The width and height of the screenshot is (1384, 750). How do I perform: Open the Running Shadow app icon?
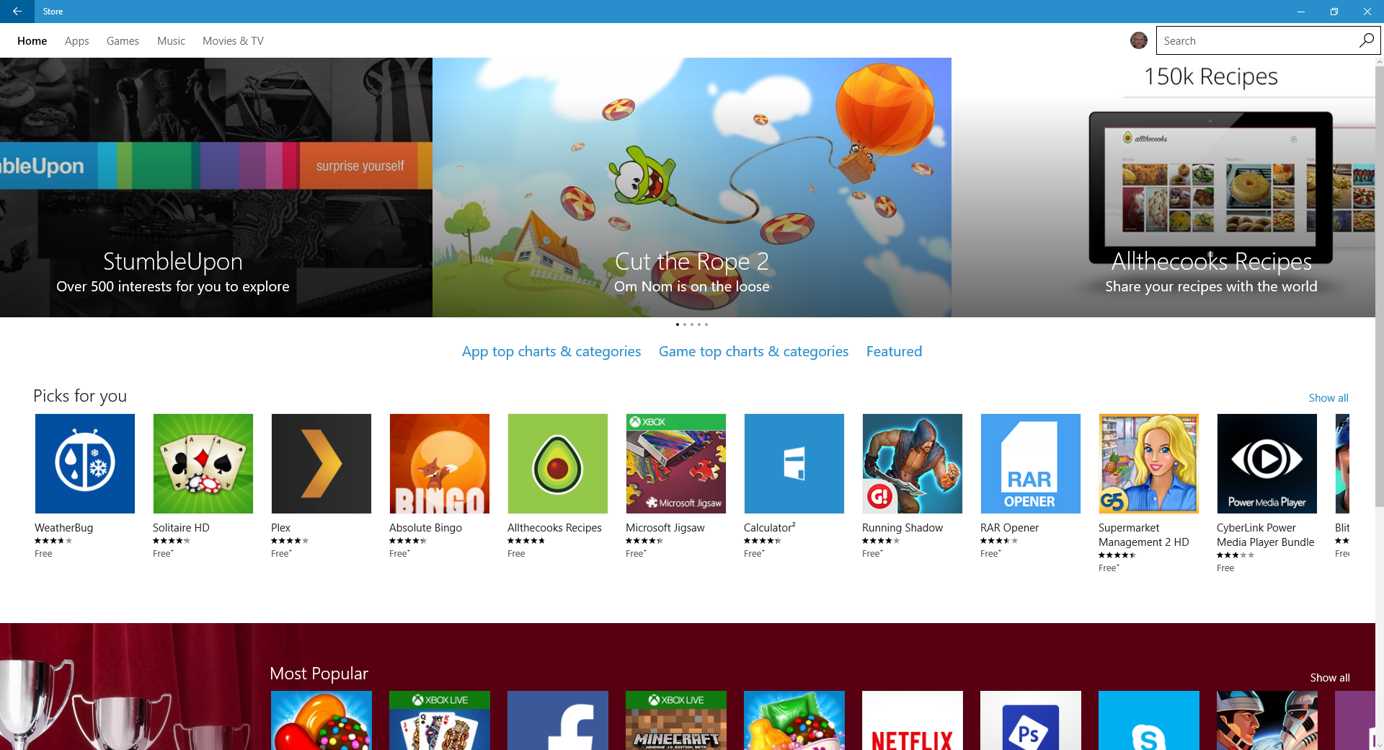coord(913,464)
